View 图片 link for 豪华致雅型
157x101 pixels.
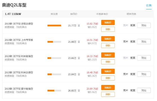126,90
